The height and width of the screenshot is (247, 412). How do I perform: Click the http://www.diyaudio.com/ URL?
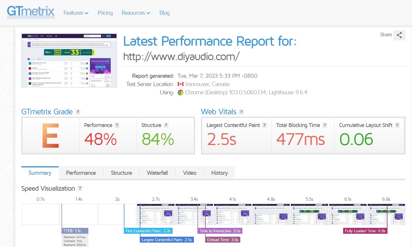tap(181, 56)
